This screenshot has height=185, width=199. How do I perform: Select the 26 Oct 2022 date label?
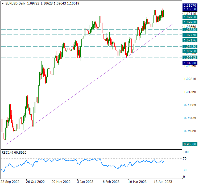pyautogui.click(x=35, y=182)
